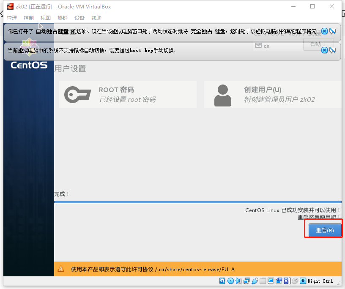Open the 控制 menu
The height and width of the screenshot is (289, 345).
[29, 18]
